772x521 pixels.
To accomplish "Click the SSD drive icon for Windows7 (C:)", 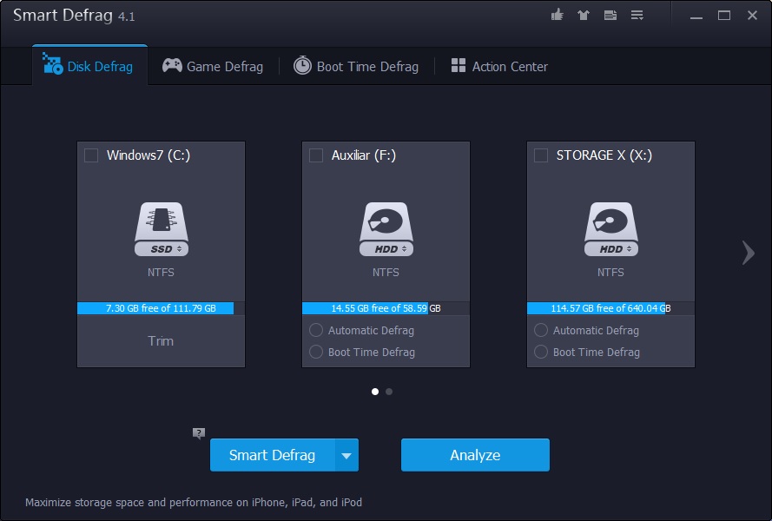I will 161,230.
